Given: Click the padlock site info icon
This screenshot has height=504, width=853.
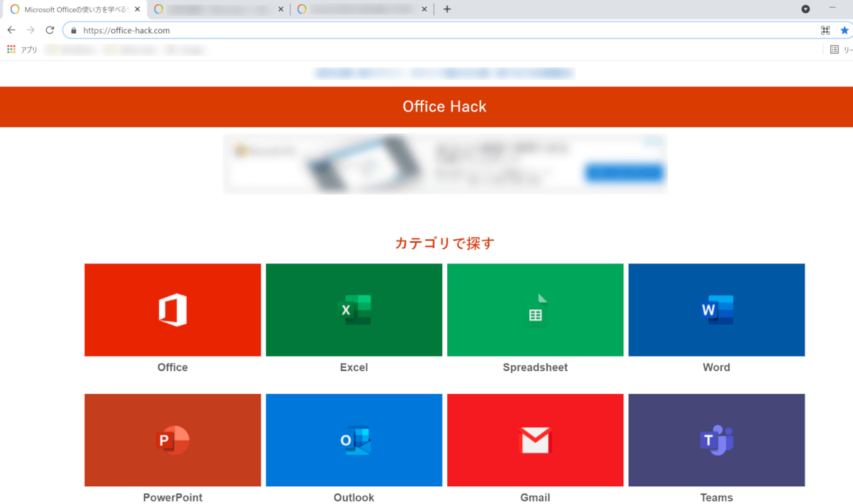Looking at the screenshot, I should (74, 30).
